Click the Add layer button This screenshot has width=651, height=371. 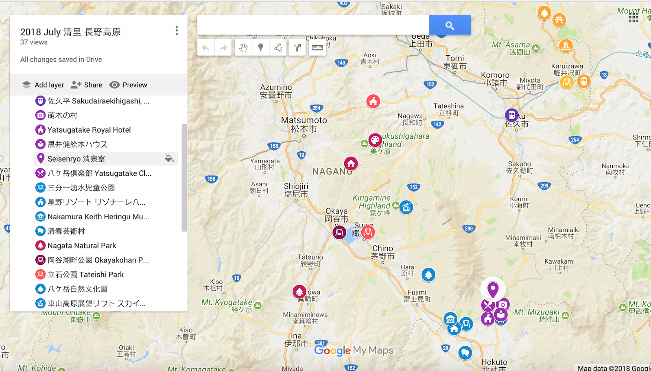tap(43, 85)
